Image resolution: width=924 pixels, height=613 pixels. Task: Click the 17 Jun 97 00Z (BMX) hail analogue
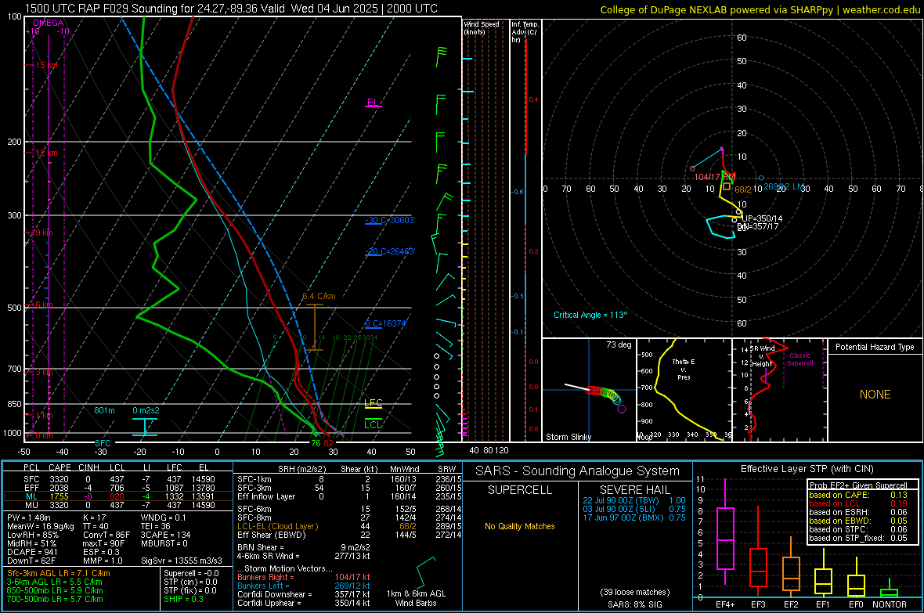click(x=634, y=517)
